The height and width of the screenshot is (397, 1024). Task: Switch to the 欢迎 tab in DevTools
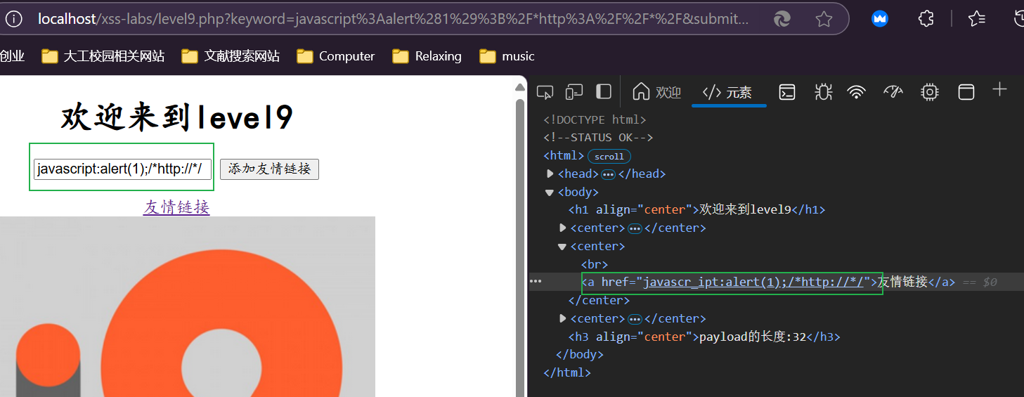tap(656, 92)
